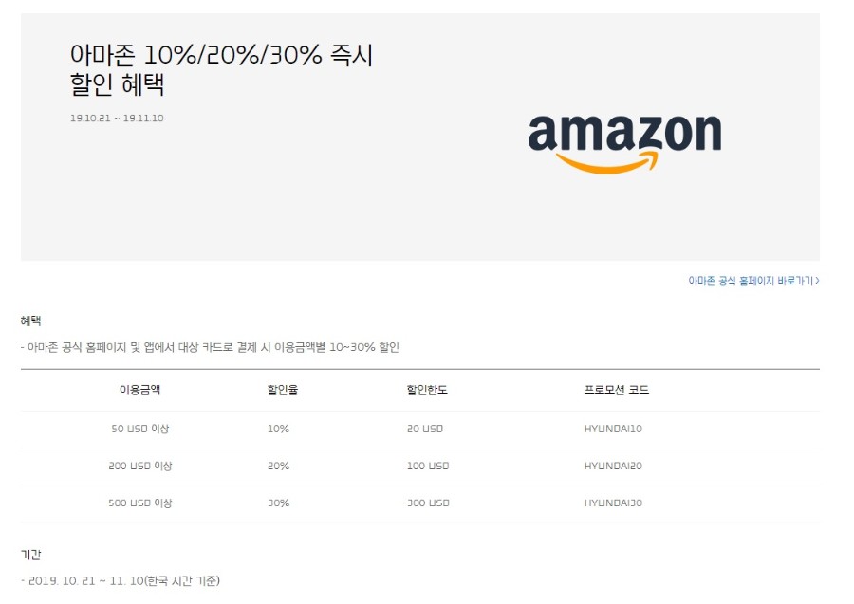854x604 pixels.
Task: Click the 500 USD 이상 table cell
Action: tap(139, 503)
